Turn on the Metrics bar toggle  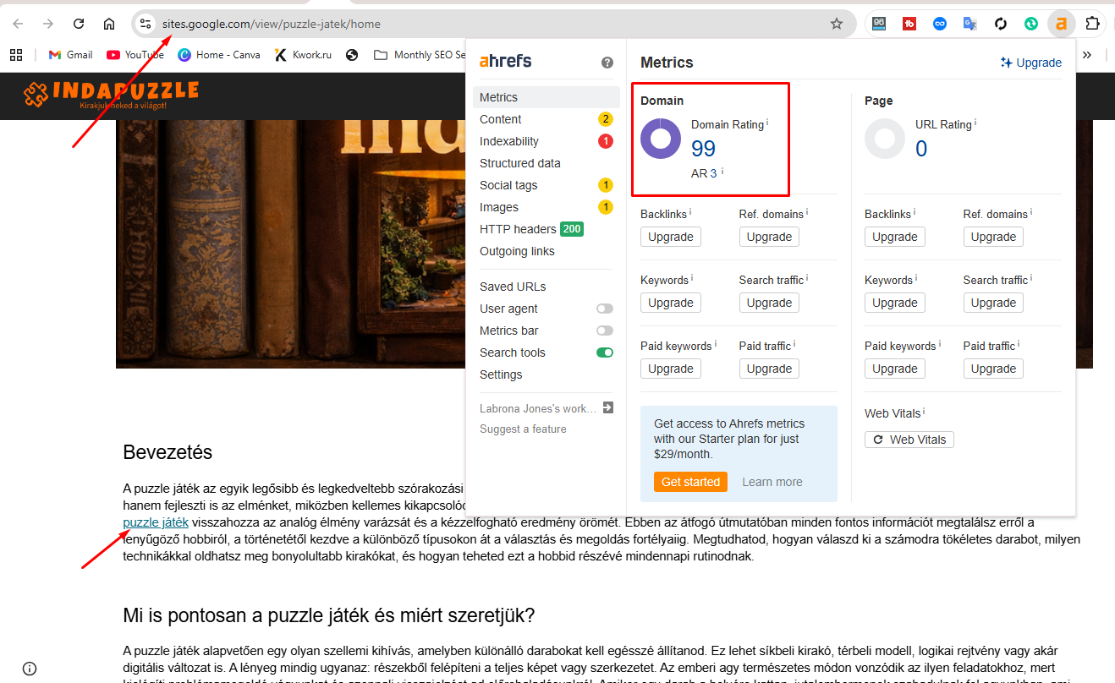[604, 331]
